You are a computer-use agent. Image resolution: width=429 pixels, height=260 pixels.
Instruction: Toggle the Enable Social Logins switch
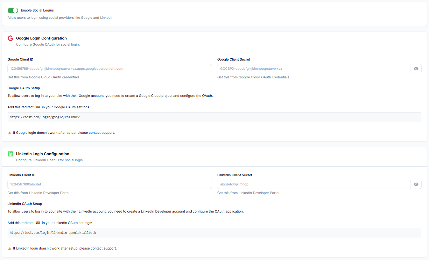(x=13, y=10)
